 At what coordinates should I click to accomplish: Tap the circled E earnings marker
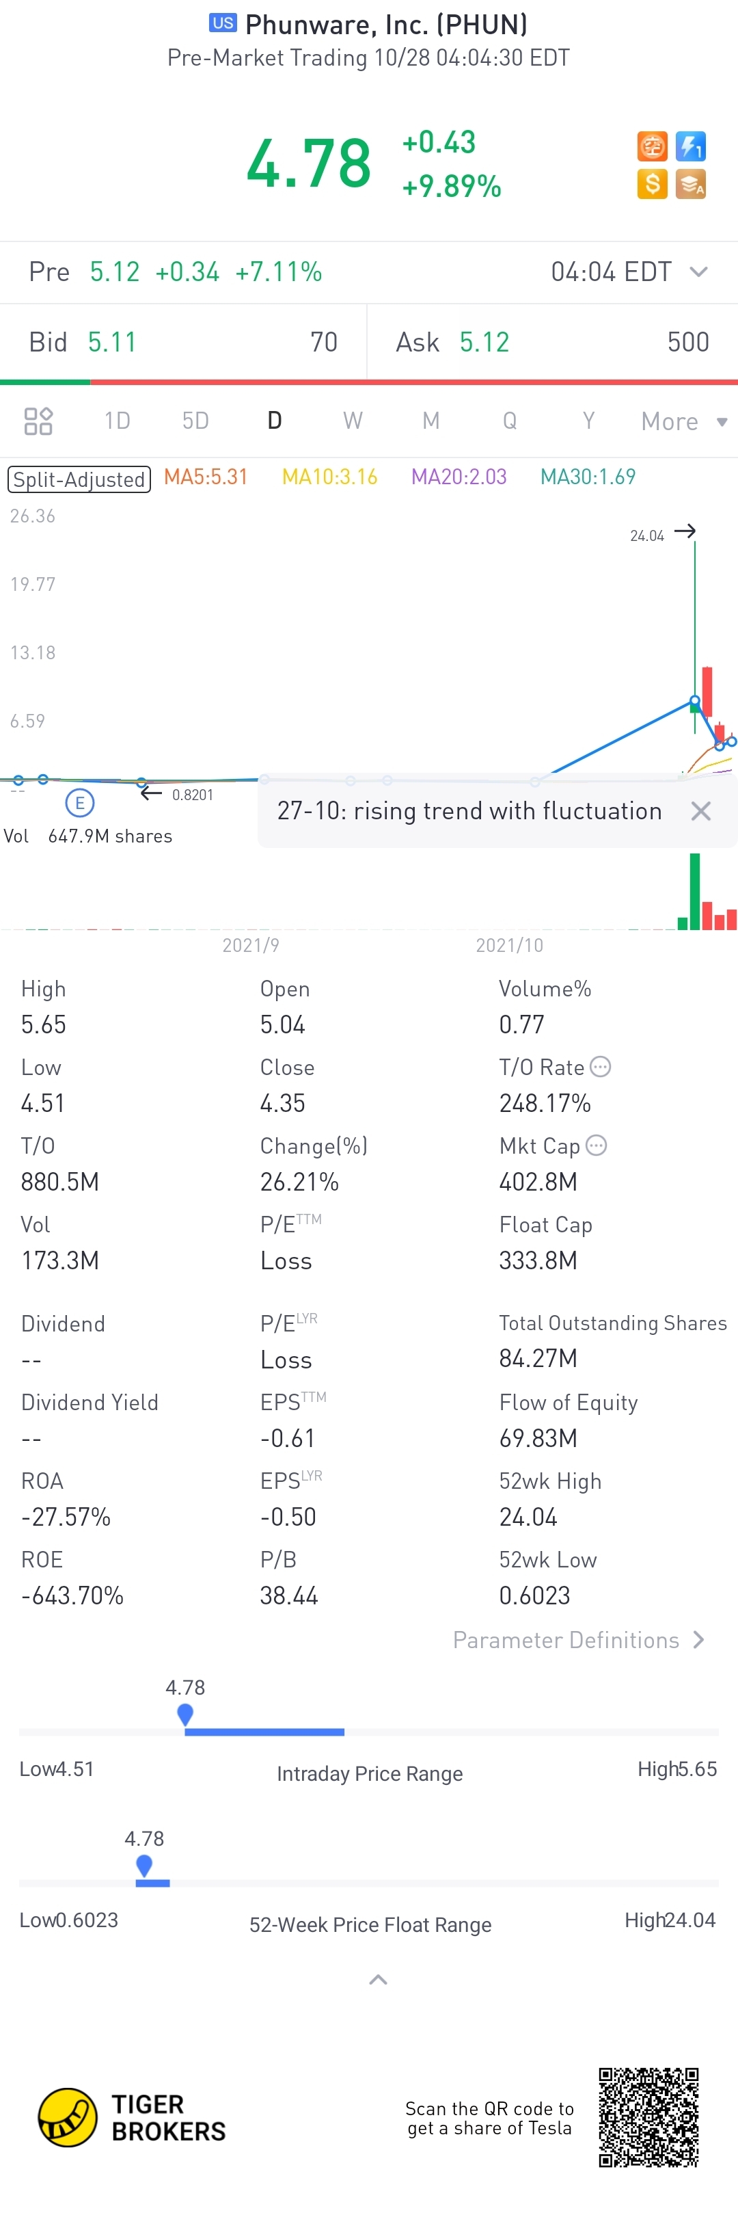pyautogui.click(x=79, y=803)
